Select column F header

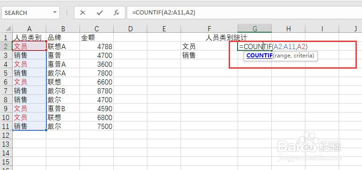pyautogui.click(x=210, y=28)
